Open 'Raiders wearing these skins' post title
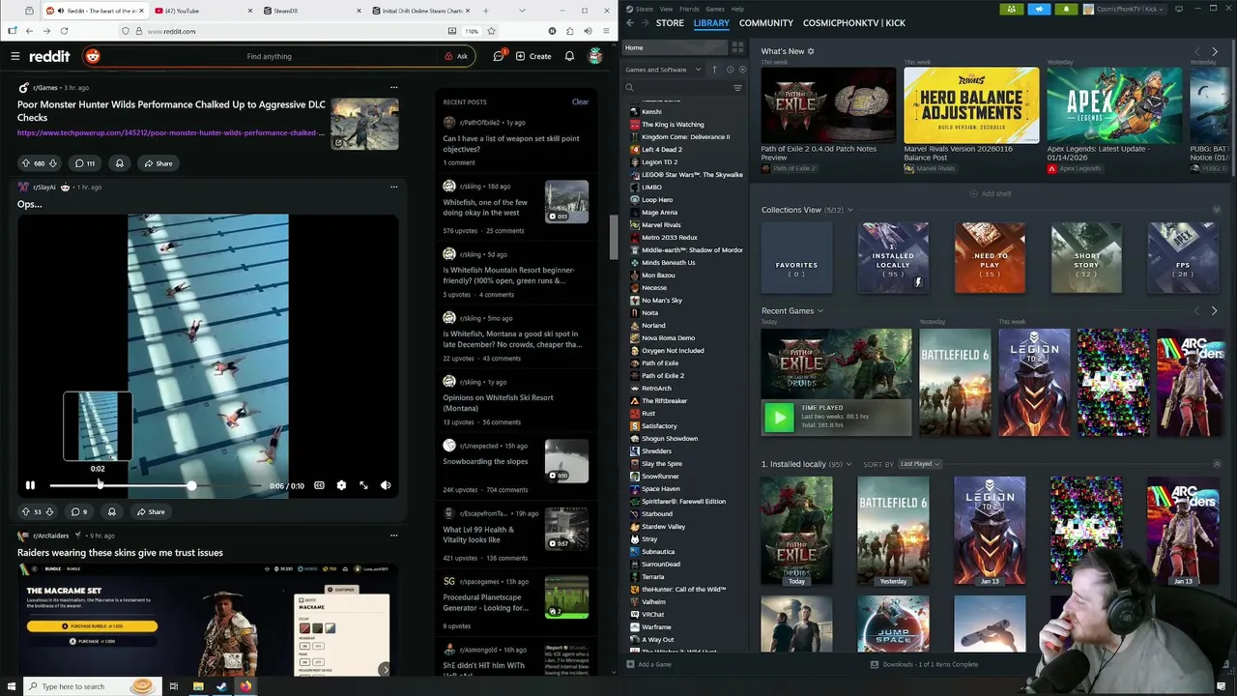The image size is (1237, 696). pos(120,553)
